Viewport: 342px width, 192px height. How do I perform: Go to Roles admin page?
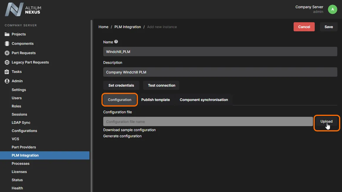coord(16,106)
